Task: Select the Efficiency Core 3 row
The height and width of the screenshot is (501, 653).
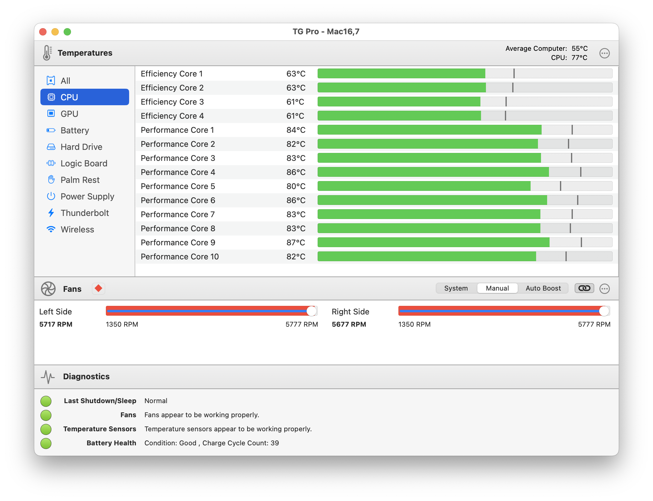Action: pos(376,102)
